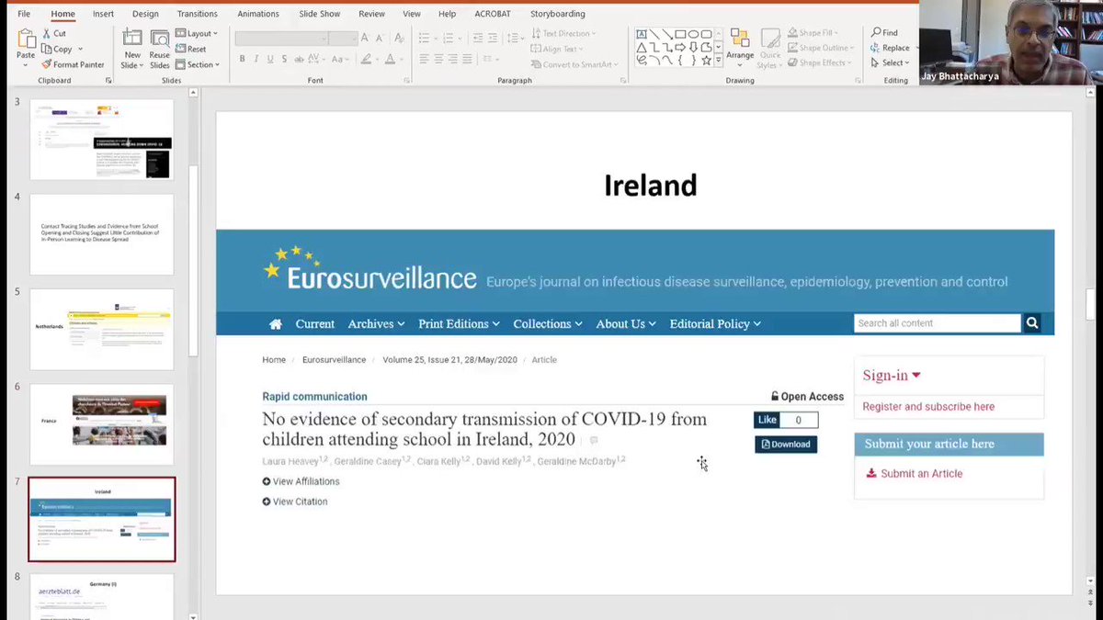Click View Citation link
Viewport: 1103px width, 620px height.
[x=295, y=502]
